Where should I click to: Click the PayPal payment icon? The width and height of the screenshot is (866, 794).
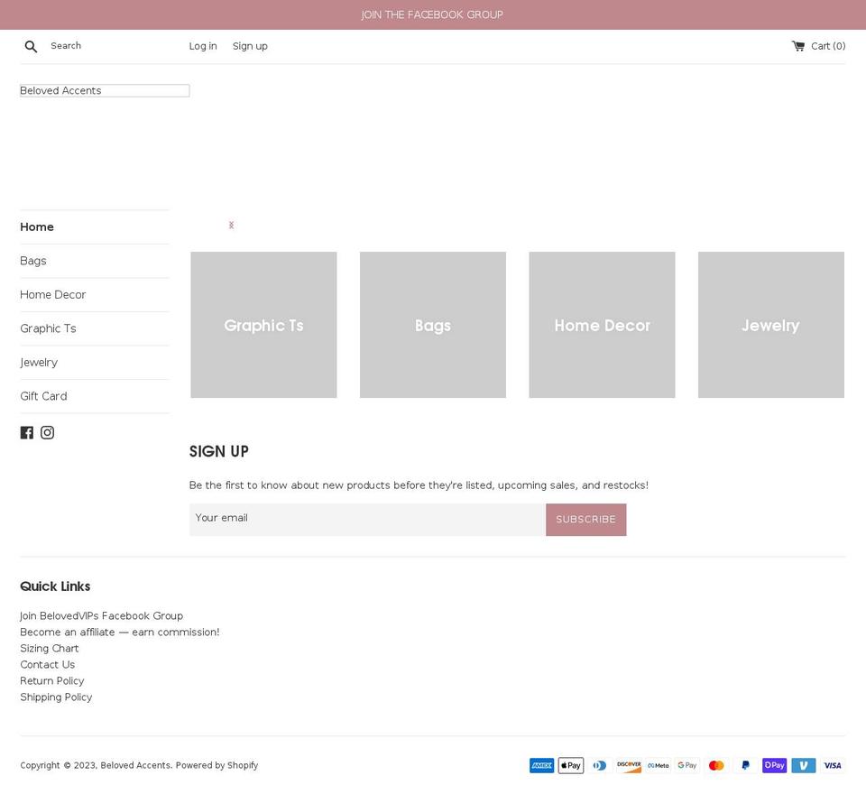point(745,765)
